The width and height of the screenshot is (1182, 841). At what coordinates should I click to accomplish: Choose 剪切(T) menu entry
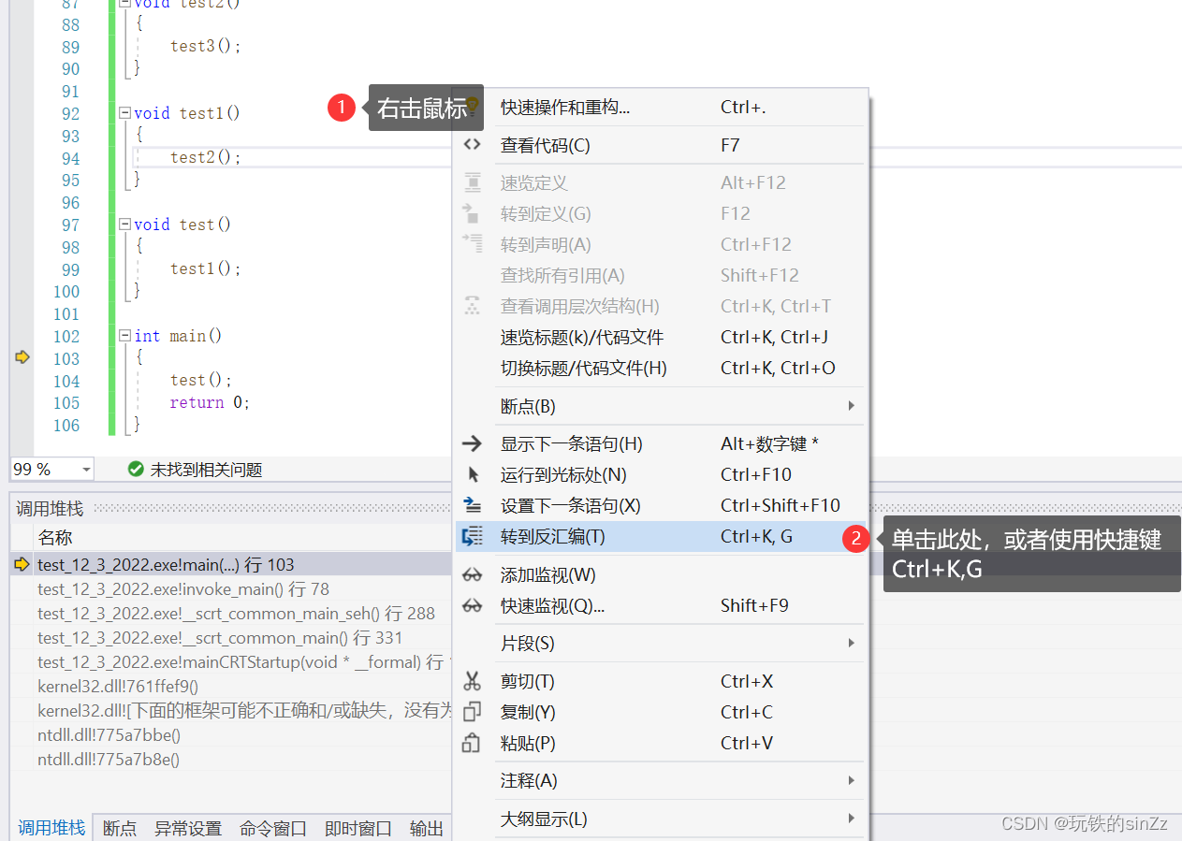[661, 681]
